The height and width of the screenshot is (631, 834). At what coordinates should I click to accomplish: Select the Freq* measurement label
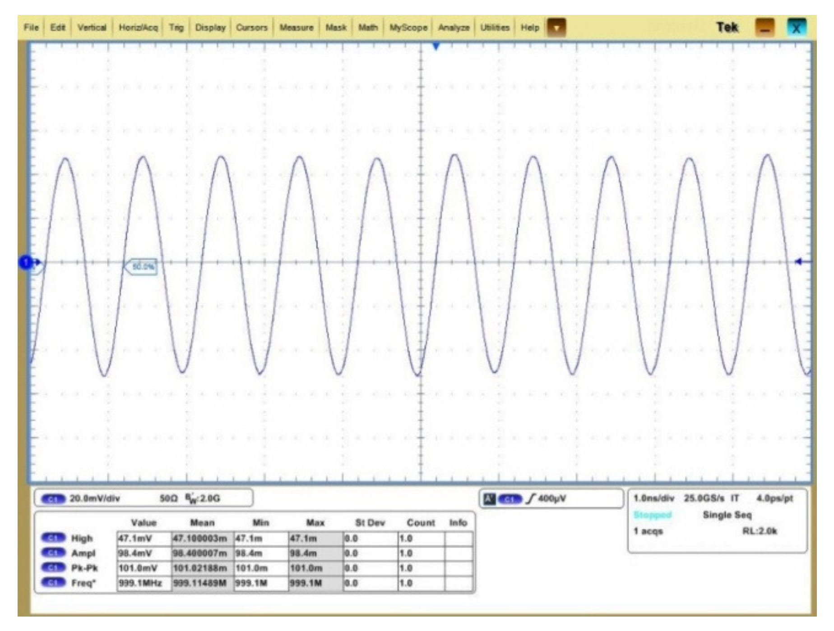[83, 583]
